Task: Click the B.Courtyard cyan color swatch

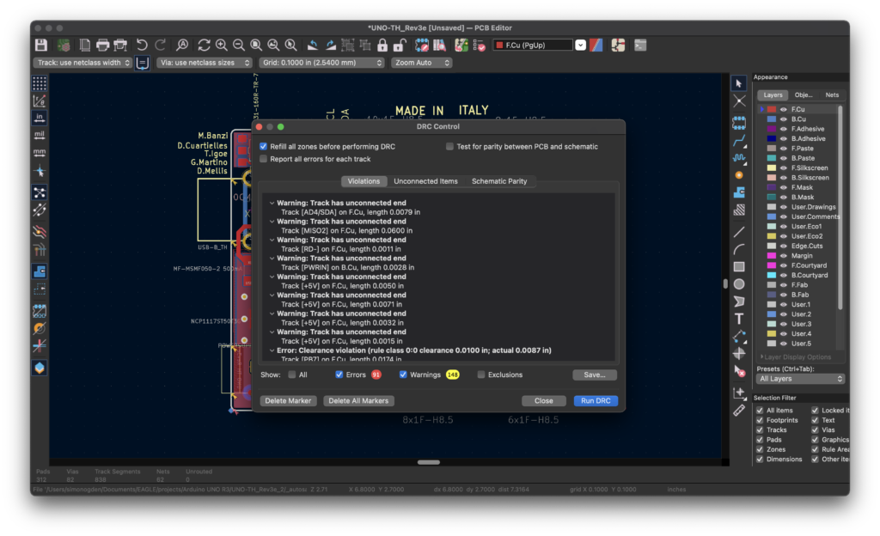Action: click(x=772, y=275)
